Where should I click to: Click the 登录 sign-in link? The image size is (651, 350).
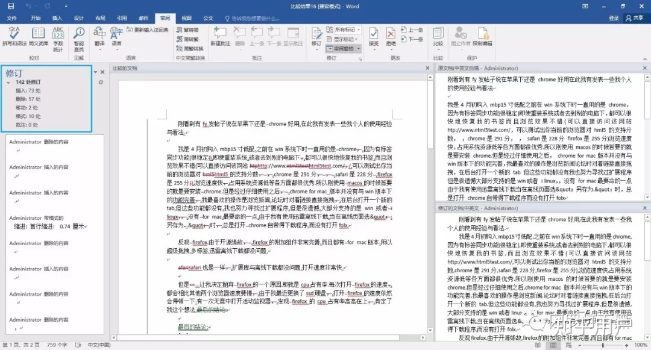[x=614, y=18]
